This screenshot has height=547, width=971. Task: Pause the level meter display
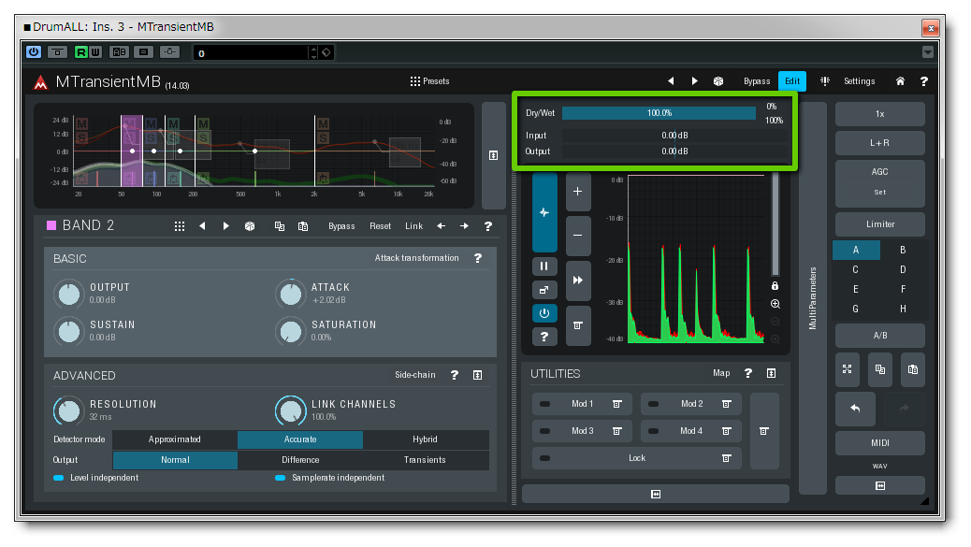pyautogui.click(x=544, y=266)
